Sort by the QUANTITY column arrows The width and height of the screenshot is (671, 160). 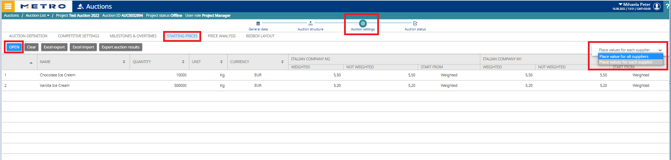(183, 62)
